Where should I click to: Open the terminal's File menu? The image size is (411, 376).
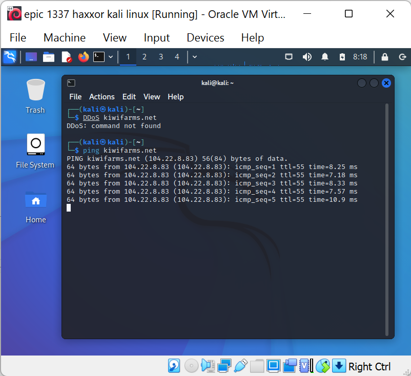point(75,97)
